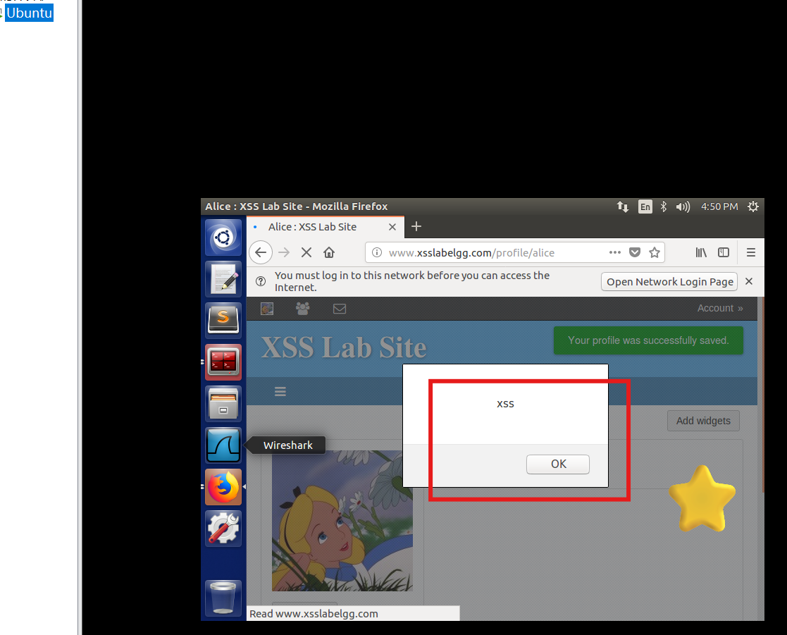The height and width of the screenshot is (635, 787).
Task: Open the Ubuntu dash search launcher
Action: pos(223,237)
